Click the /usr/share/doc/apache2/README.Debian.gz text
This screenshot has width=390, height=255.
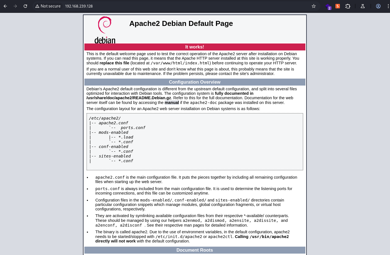[x=129, y=98]
